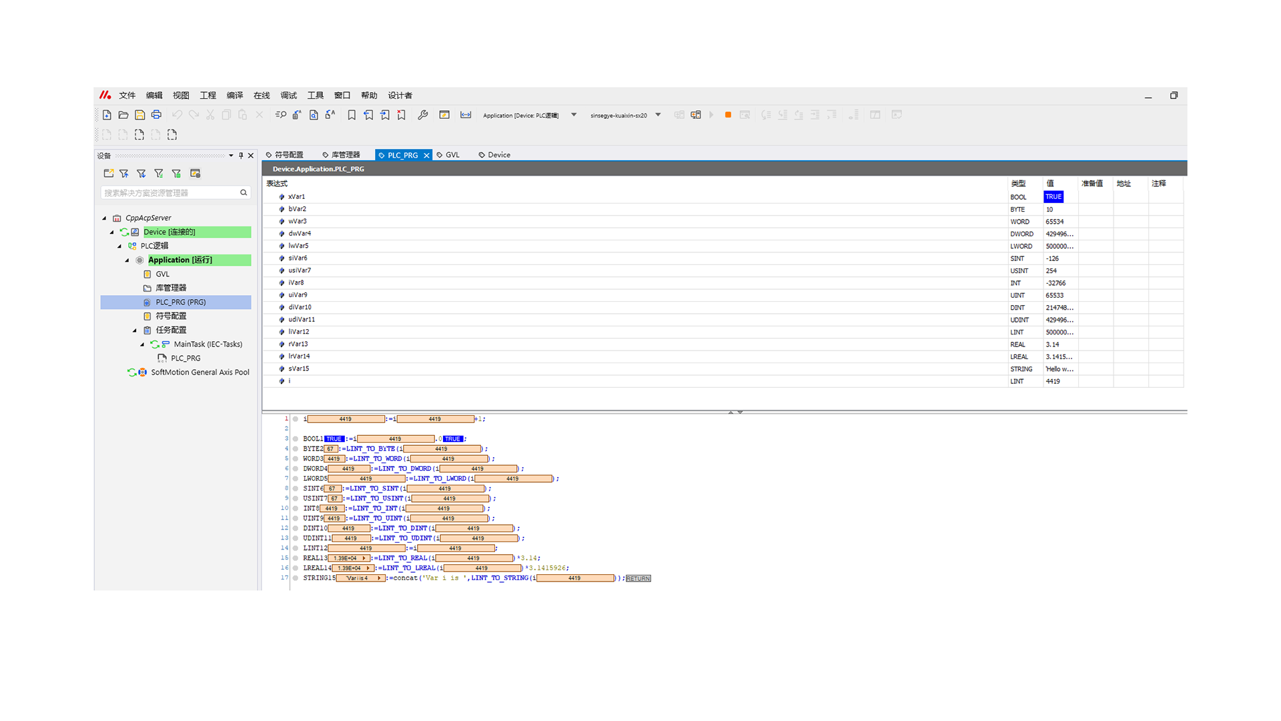Toggle the breakpoint marker on code line 1
The height and width of the screenshot is (721, 1281).
coord(296,419)
